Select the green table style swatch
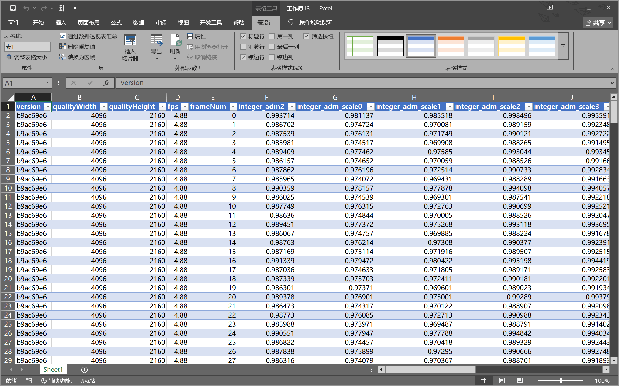Screen dimensions: 619x386 [360, 46]
